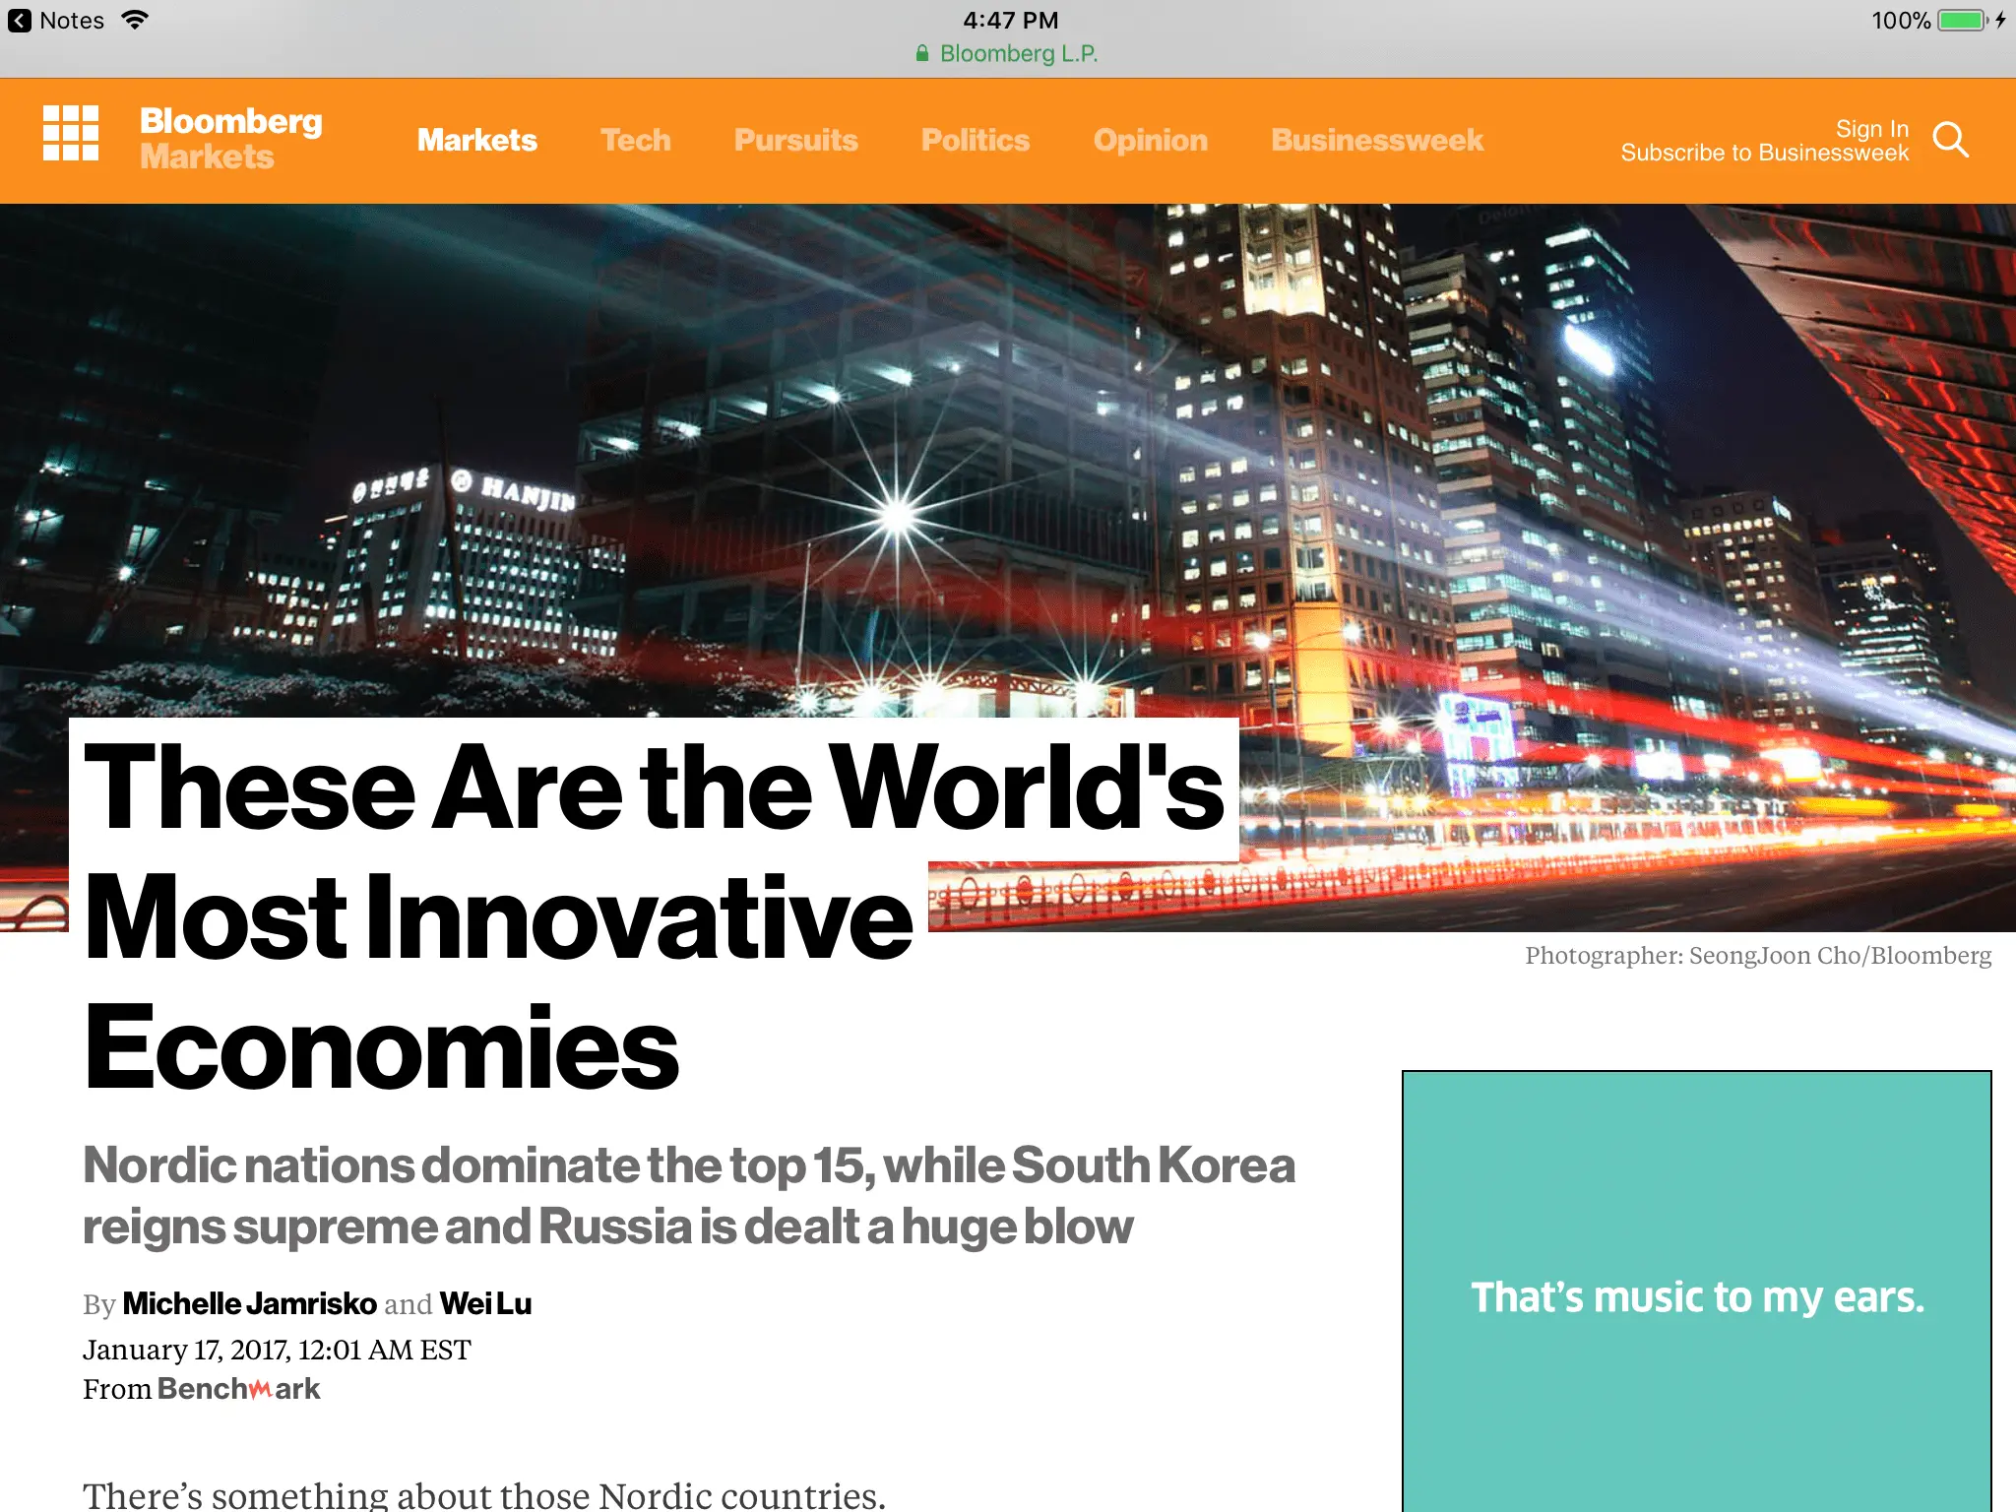Viewport: 2016px width, 1512px height.
Task: Open author Michelle Jamrisko's page
Action: click(250, 1303)
